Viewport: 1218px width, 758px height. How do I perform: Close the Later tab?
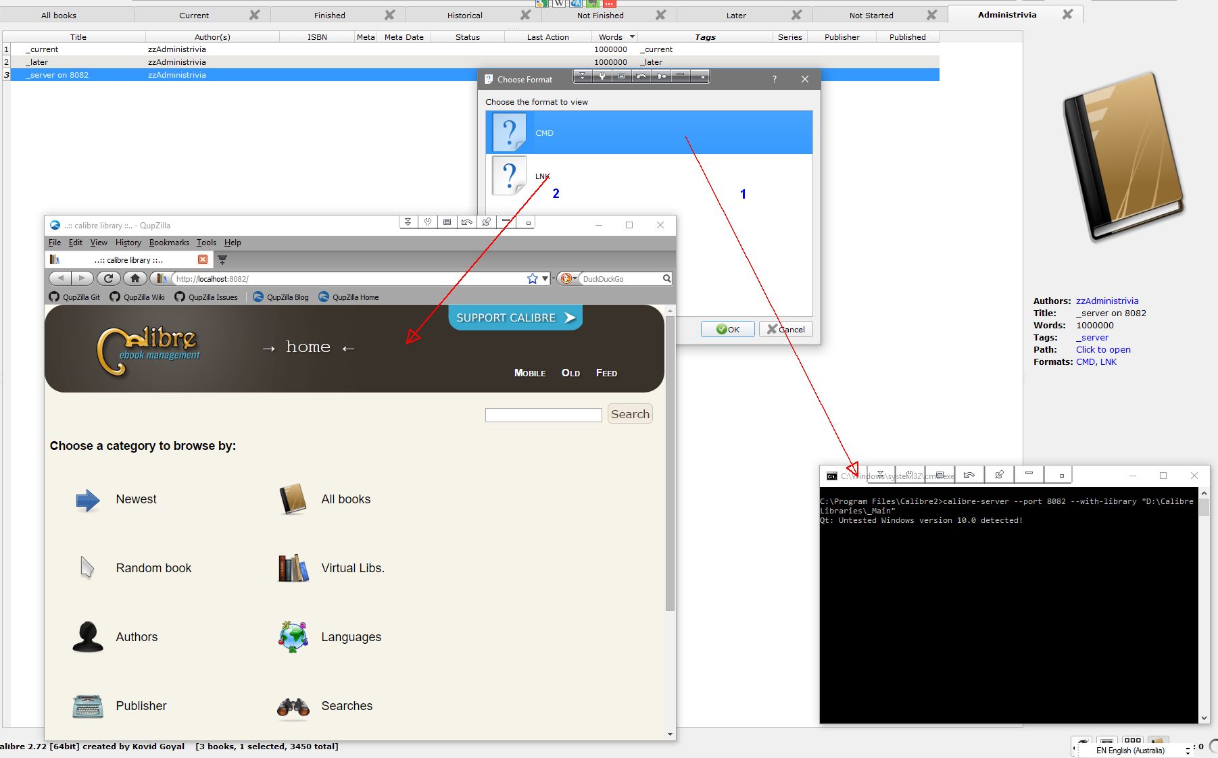797,15
